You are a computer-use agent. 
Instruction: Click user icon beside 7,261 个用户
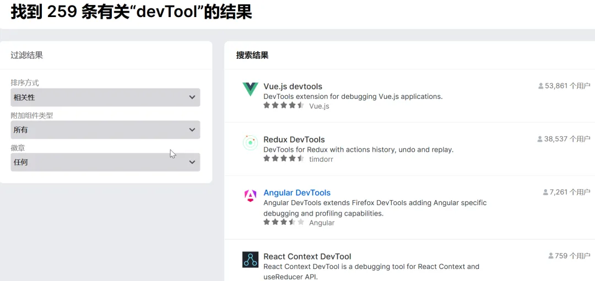[x=545, y=192]
